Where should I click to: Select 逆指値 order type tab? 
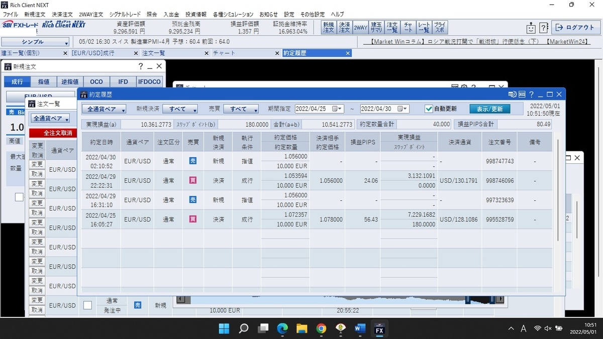coord(70,82)
